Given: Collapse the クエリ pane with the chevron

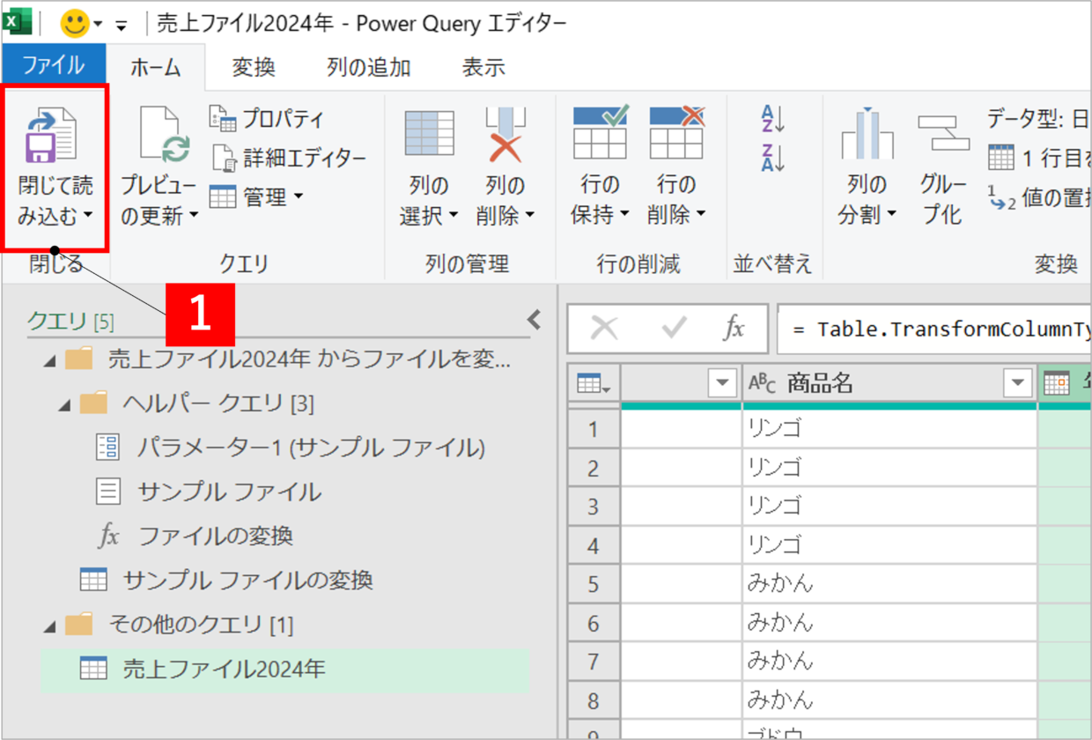Looking at the screenshot, I should [x=534, y=319].
